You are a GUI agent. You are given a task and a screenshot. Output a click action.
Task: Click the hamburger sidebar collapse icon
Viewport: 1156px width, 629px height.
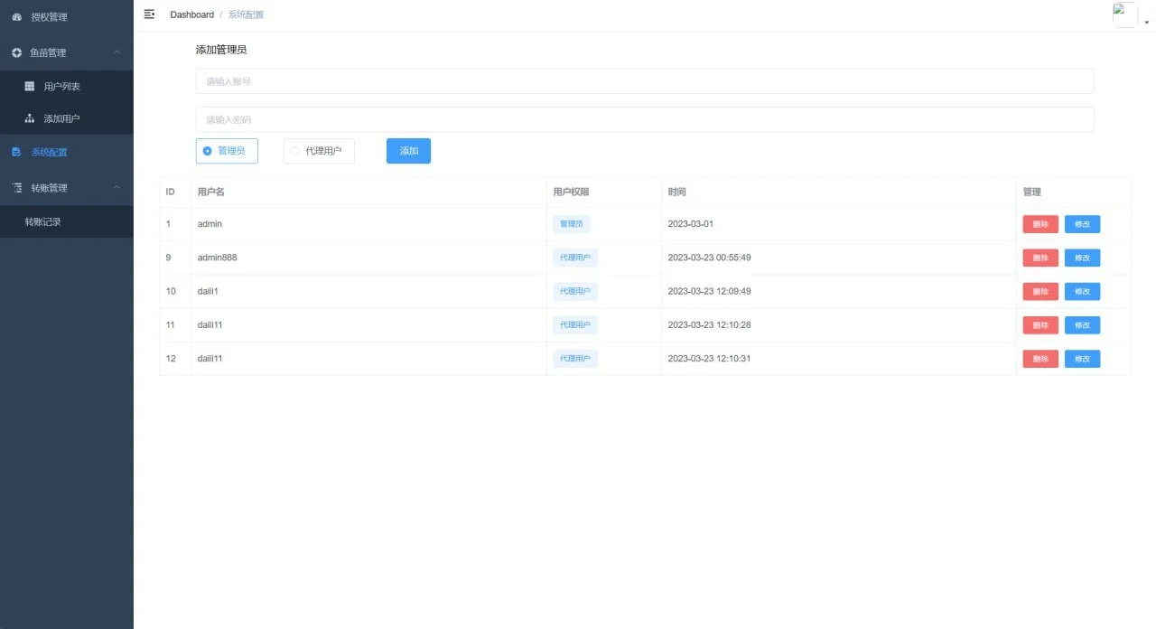[x=149, y=14]
